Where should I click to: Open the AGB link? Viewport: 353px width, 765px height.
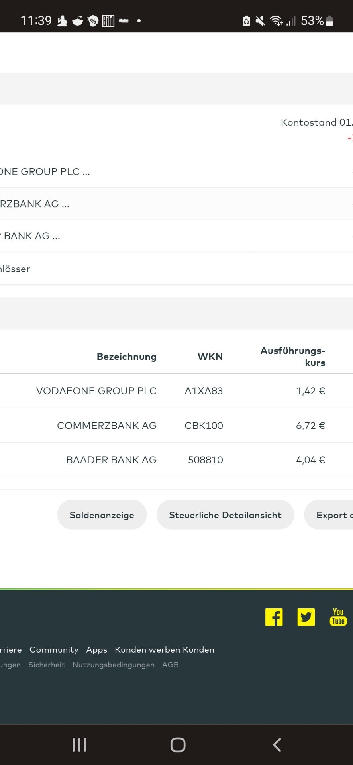[x=171, y=665]
